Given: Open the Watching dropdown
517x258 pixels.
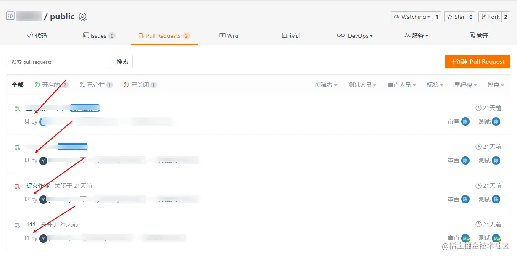Looking at the screenshot, I should pos(411,17).
